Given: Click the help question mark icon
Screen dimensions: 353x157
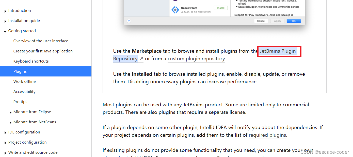Looking at the screenshot, I should pyautogui.click(x=129, y=21).
